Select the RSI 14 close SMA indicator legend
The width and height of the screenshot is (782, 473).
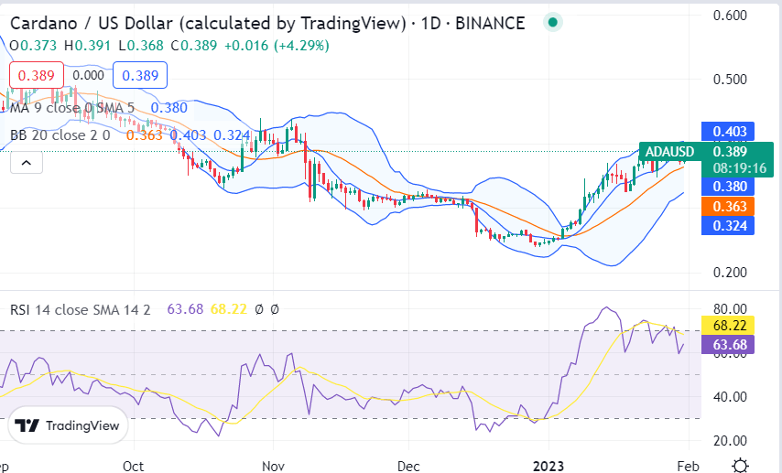80,309
